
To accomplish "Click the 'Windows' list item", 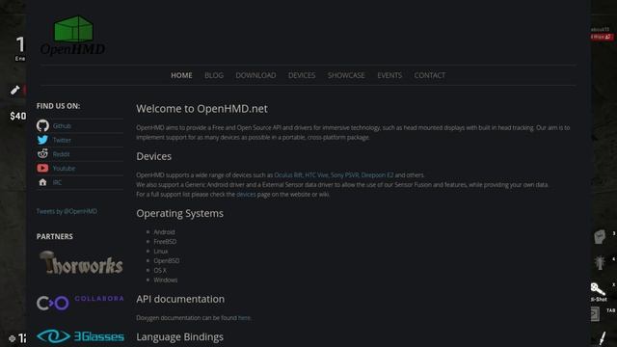I will pos(165,280).
